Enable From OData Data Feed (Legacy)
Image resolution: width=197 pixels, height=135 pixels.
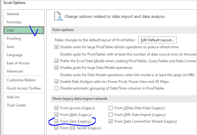point(111,108)
